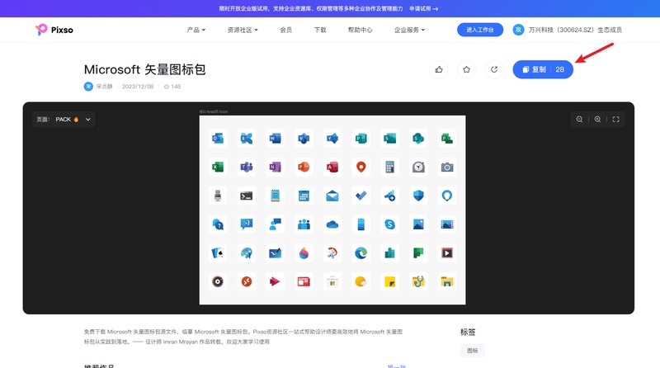Image resolution: width=660 pixels, height=368 pixels.
Task: Select the Exchange icon in the preview
Action: 246,138
